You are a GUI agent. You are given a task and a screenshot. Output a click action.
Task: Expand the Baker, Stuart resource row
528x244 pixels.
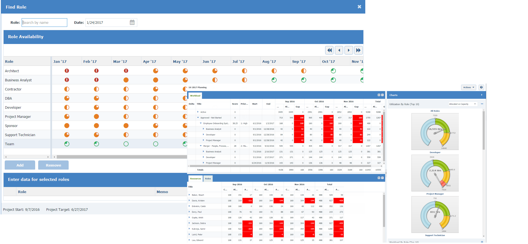pyautogui.click(x=189, y=195)
